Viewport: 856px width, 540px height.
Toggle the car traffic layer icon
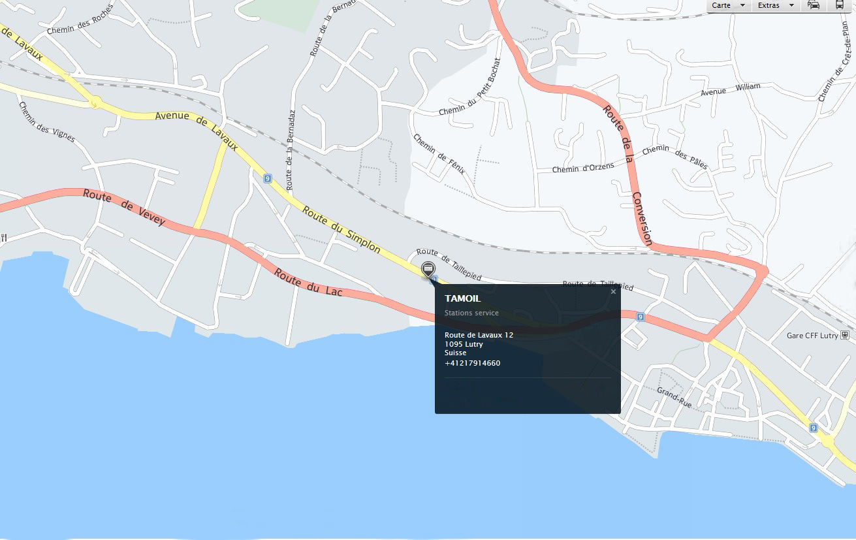point(814,5)
